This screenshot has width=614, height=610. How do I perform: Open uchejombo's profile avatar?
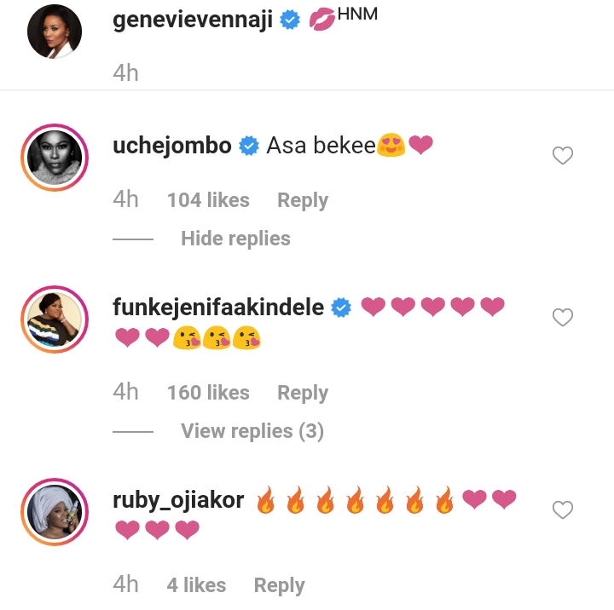(x=55, y=158)
